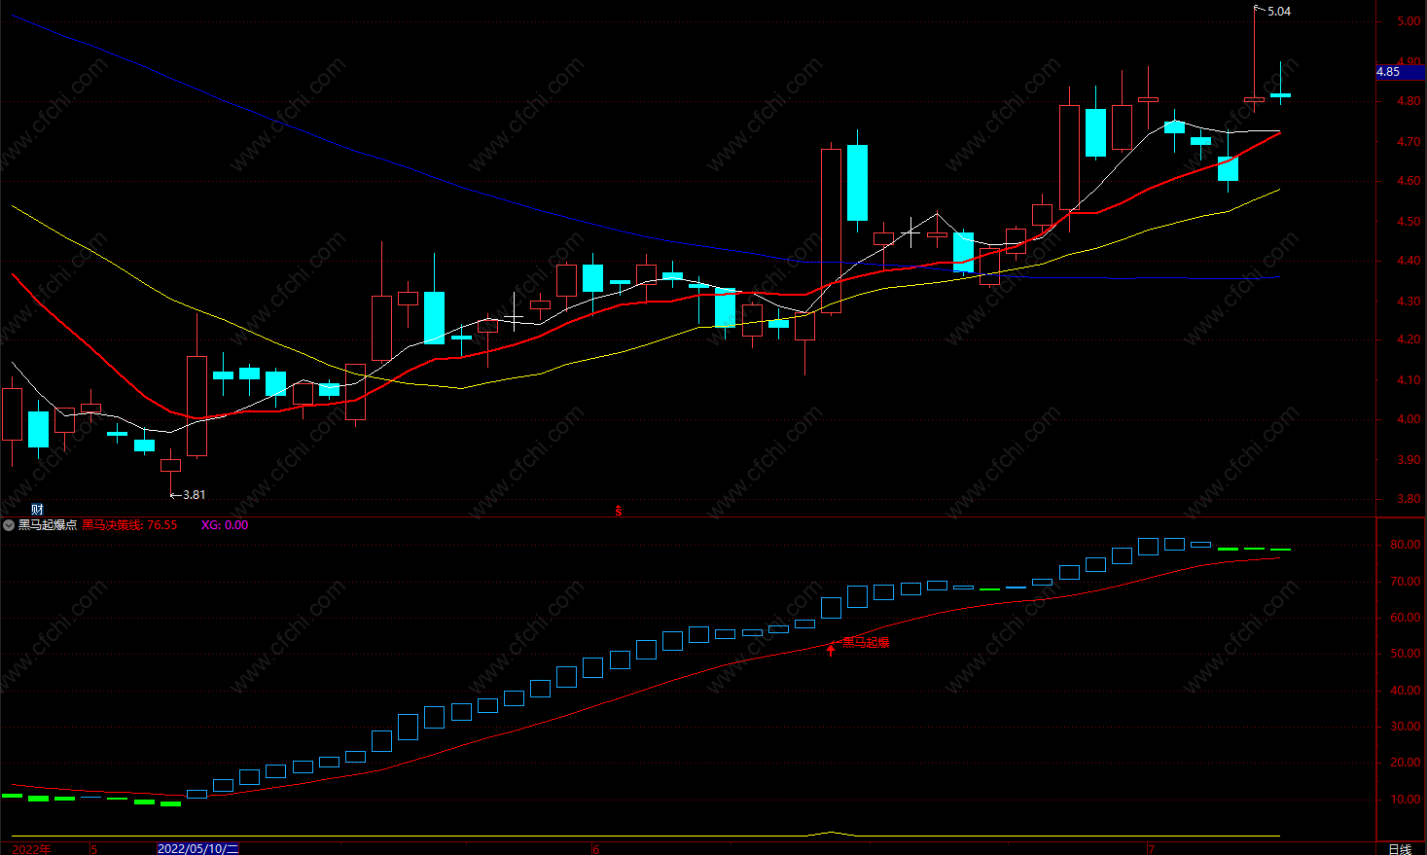Click the 3.81 low price label

(194, 495)
